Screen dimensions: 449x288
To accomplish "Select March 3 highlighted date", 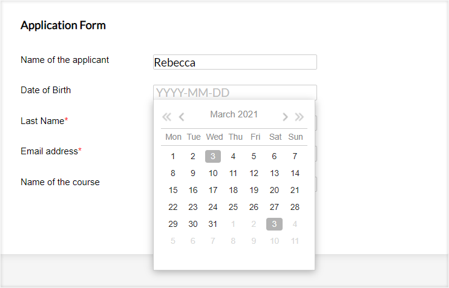I will [x=213, y=156].
